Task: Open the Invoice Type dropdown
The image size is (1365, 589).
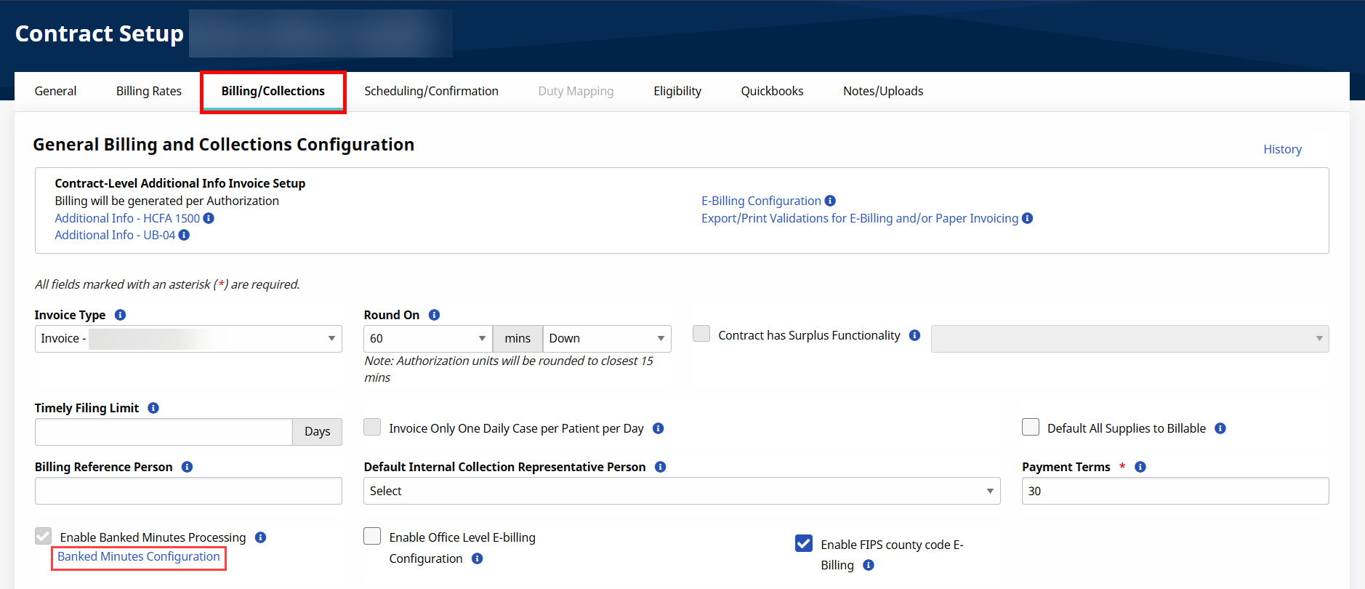Action: [188, 339]
